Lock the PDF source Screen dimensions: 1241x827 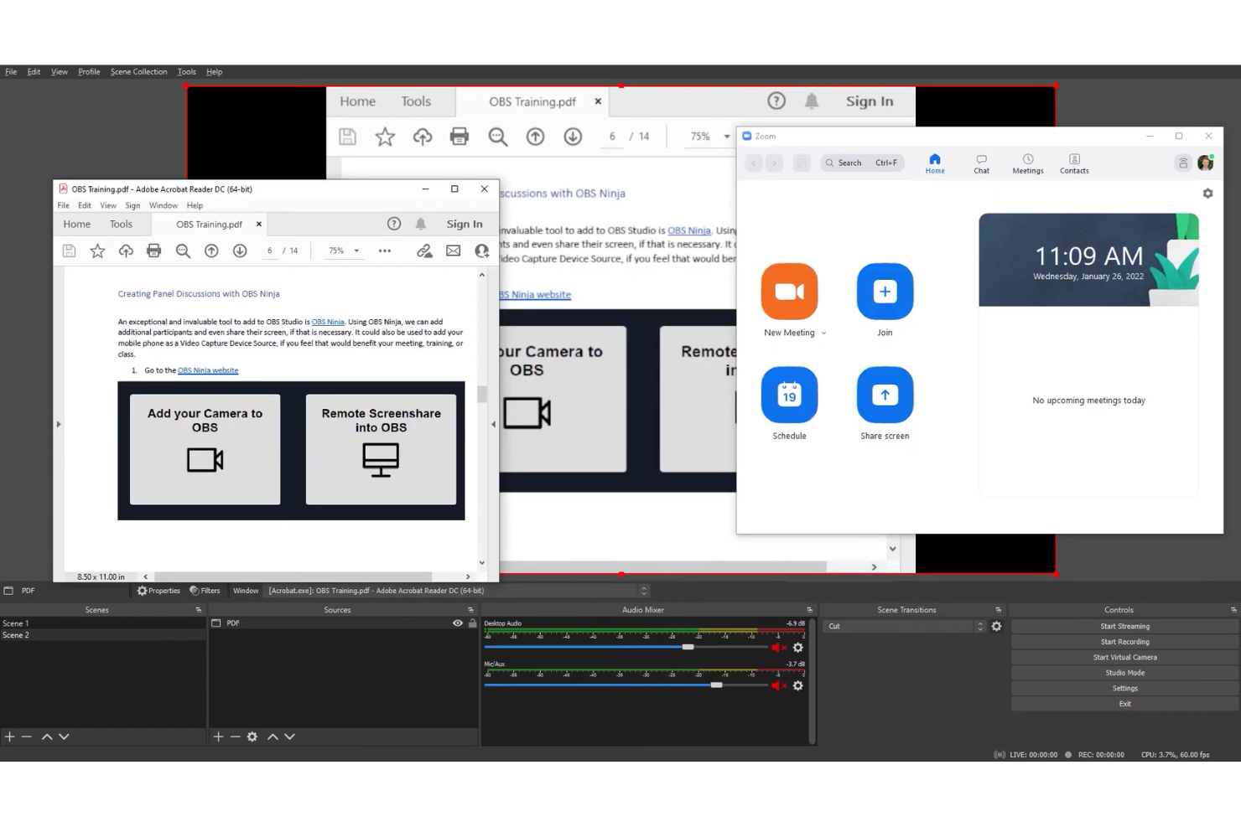(x=472, y=623)
